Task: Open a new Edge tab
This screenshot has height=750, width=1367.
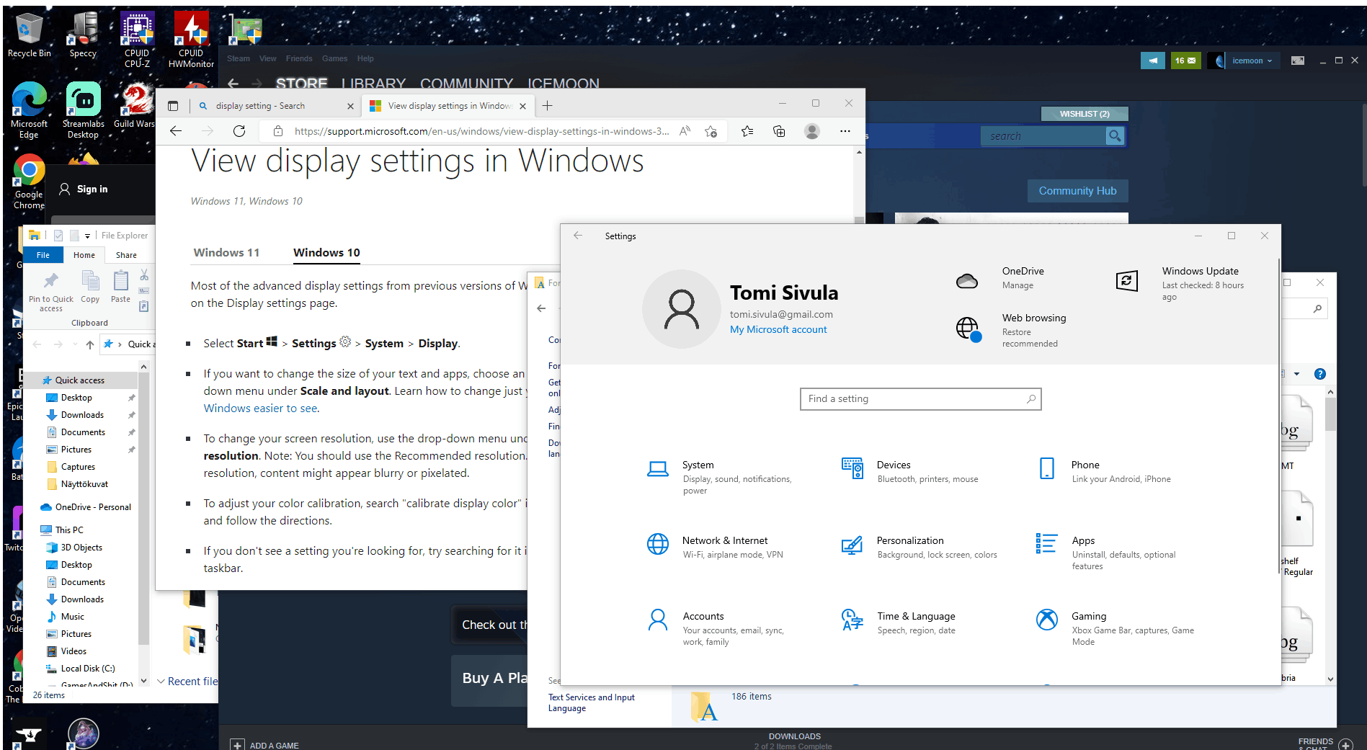Action: (548, 106)
